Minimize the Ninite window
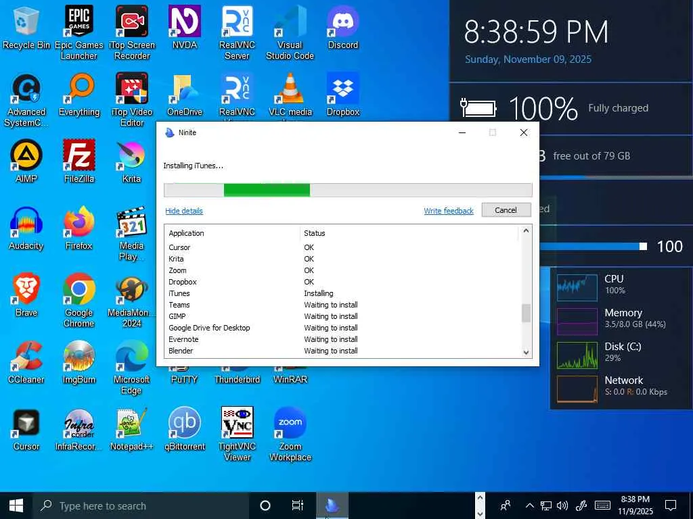 coord(462,132)
